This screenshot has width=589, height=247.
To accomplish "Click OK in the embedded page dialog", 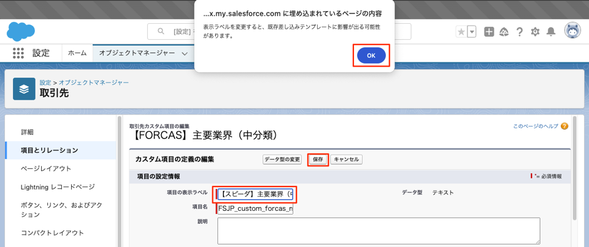I will coord(371,56).
